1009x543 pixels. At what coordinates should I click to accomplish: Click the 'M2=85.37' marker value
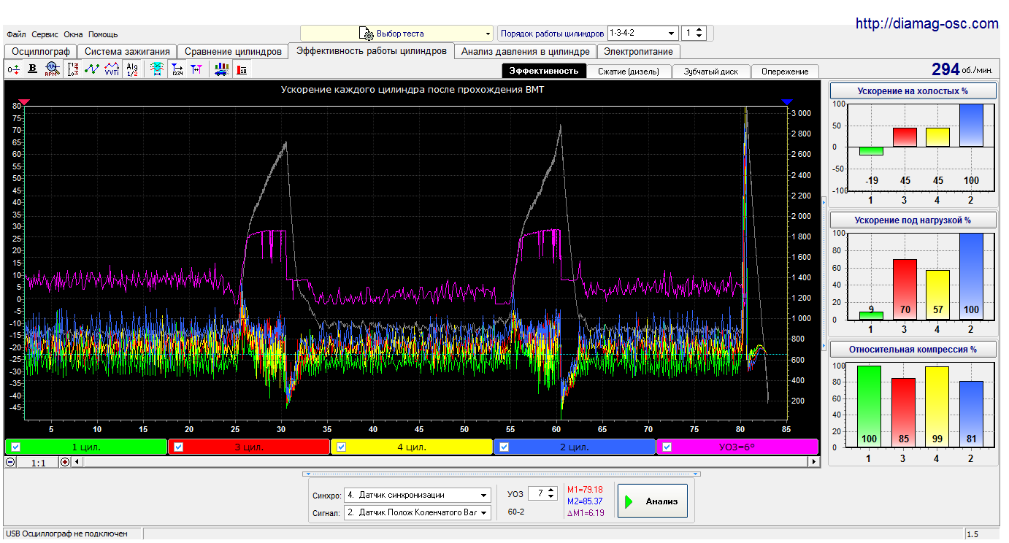[x=585, y=501]
